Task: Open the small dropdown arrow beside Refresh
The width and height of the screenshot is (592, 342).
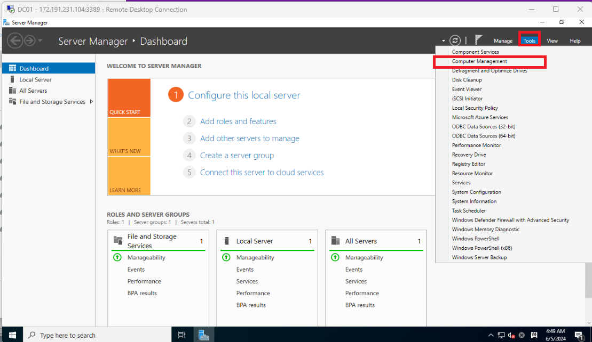Action: coord(443,40)
